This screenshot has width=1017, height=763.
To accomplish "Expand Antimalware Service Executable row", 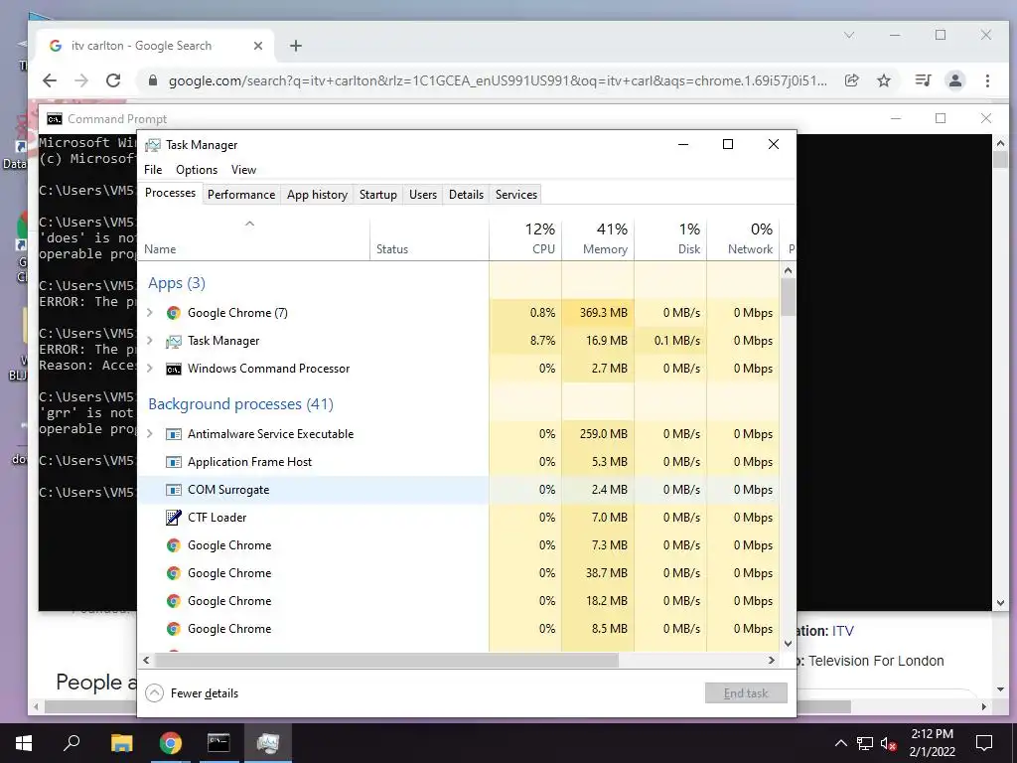I will [150, 434].
